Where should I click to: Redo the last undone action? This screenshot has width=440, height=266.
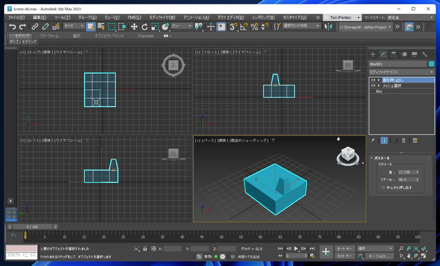pos(23,27)
